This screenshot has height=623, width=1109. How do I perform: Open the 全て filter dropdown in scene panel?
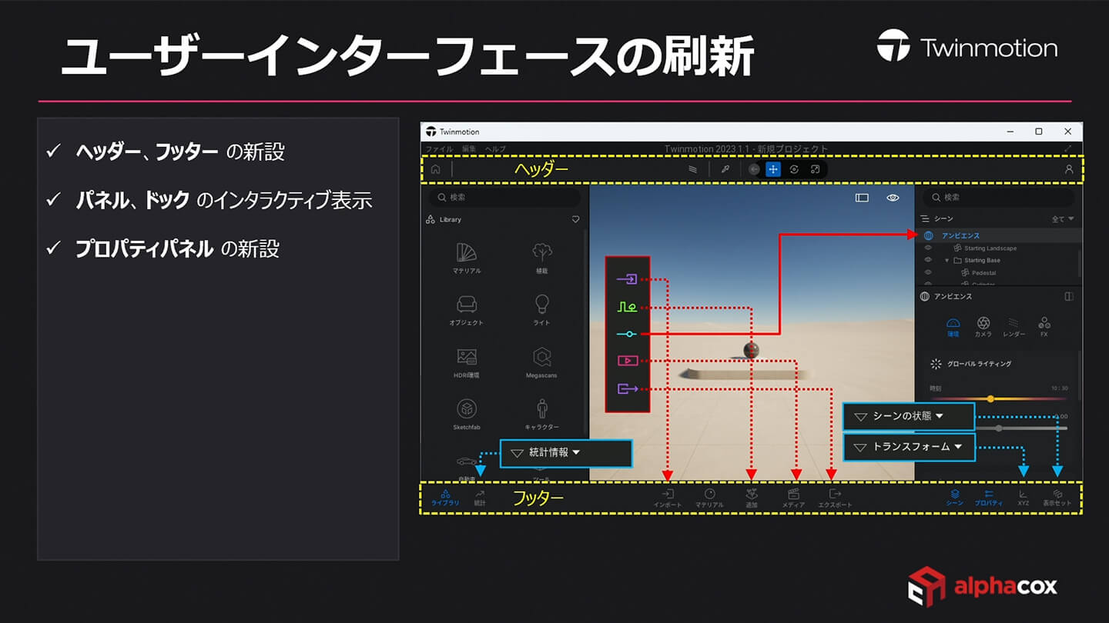tap(1063, 219)
